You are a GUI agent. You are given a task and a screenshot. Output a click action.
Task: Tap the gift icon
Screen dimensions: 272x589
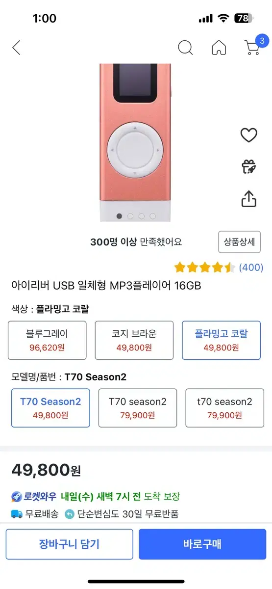(249, 167)
